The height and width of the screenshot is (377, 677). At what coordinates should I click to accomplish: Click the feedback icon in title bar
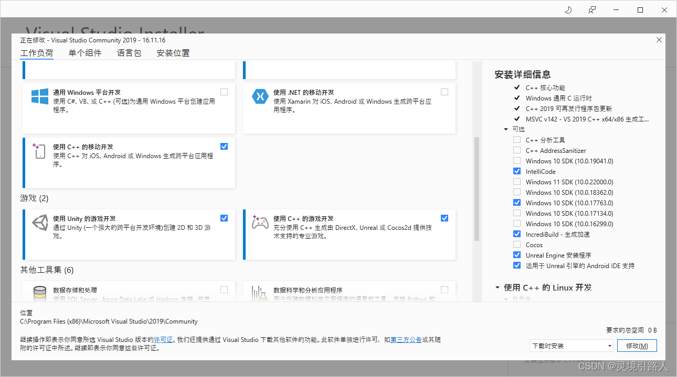pos(592,10)
